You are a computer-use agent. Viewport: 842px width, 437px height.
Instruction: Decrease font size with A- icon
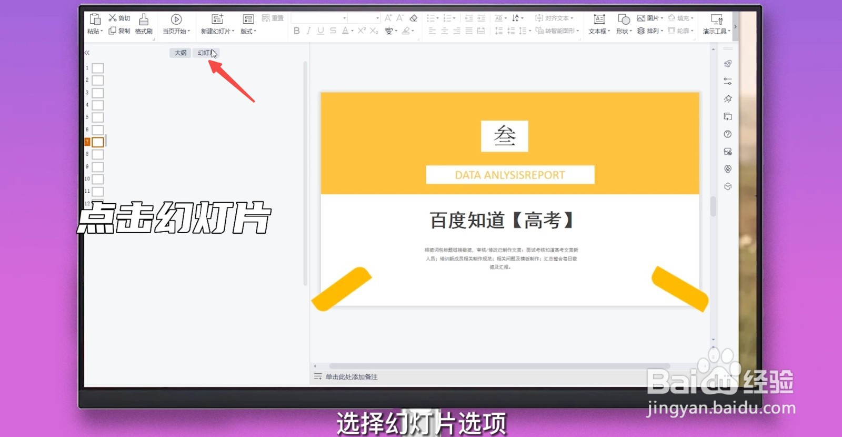(400, 18)
